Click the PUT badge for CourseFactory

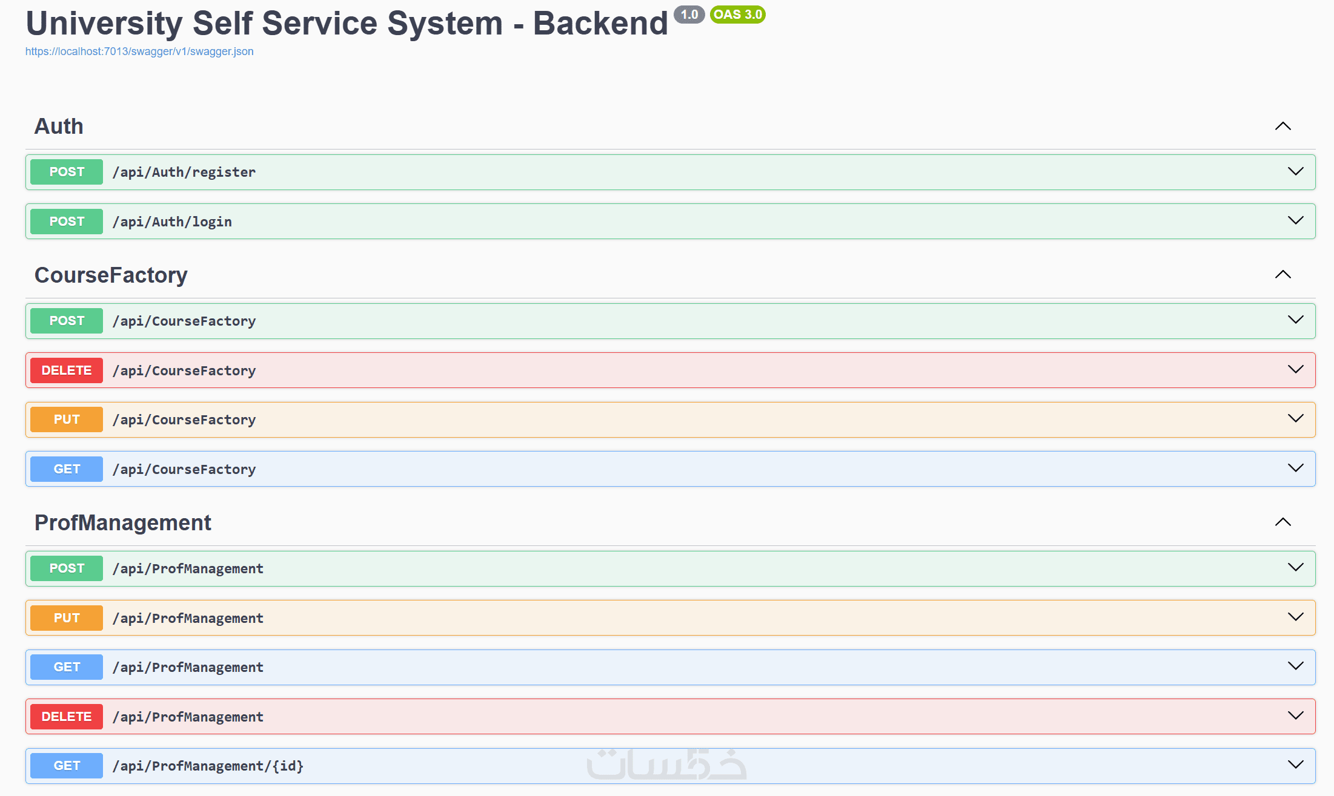(67, 419)
